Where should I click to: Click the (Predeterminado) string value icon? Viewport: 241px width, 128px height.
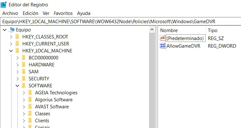(x=163, y=38)
